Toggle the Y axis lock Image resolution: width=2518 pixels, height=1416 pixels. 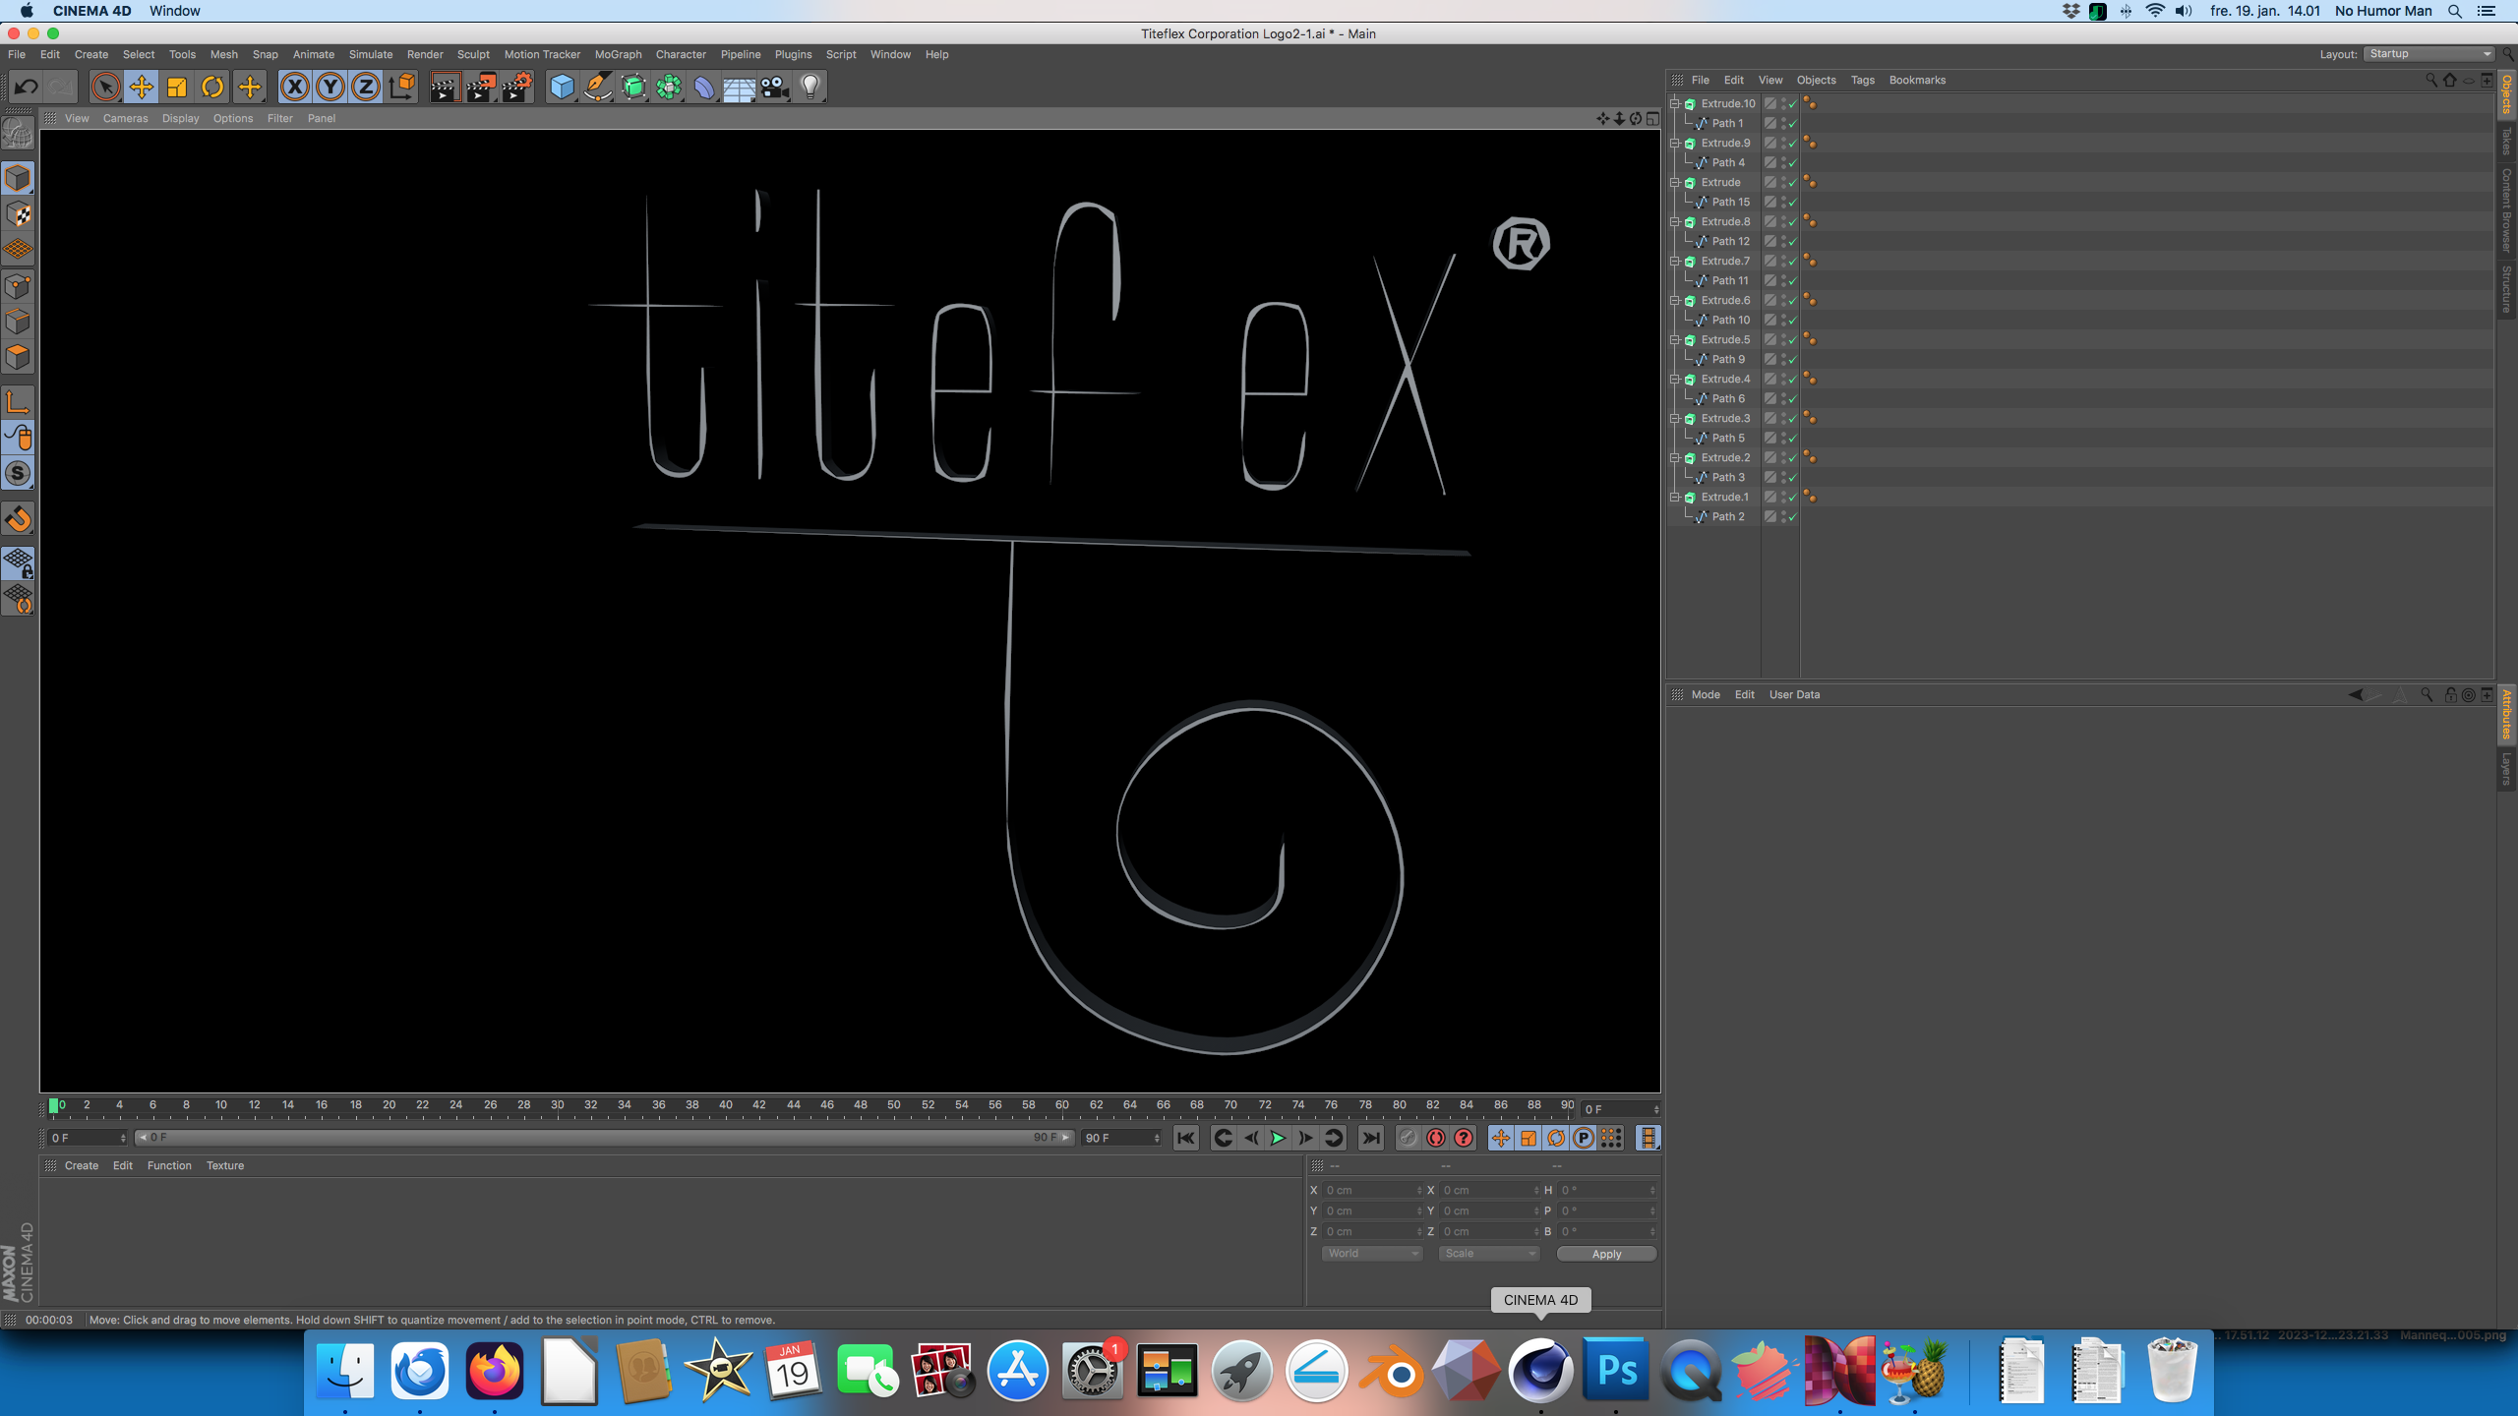pyautogui.click(x=330, y=87)
